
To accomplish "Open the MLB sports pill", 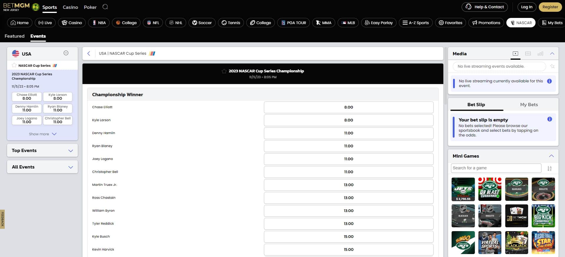I will point(348,23).
